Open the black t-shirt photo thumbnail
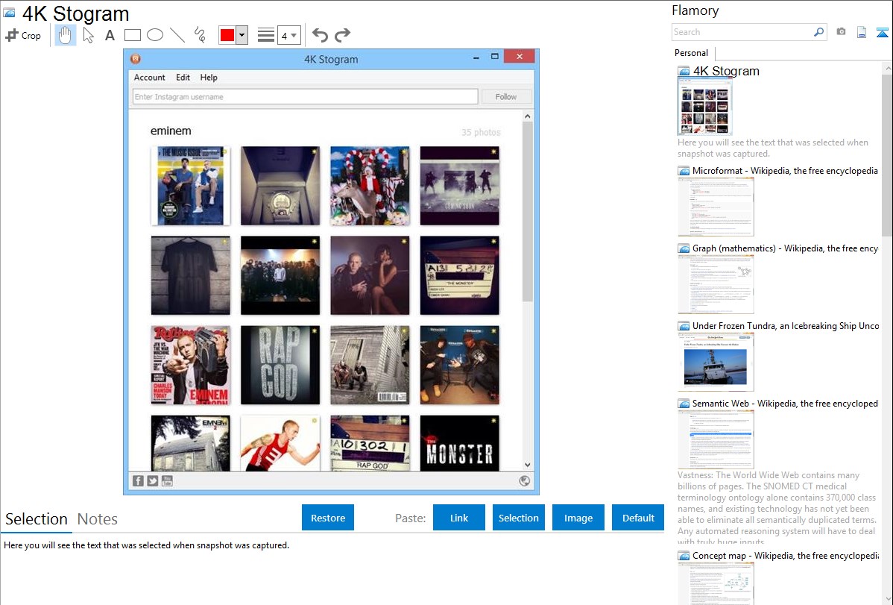 click(191, 275)
